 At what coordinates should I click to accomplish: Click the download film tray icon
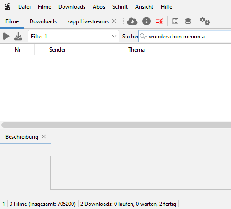[x=18, y=37]
